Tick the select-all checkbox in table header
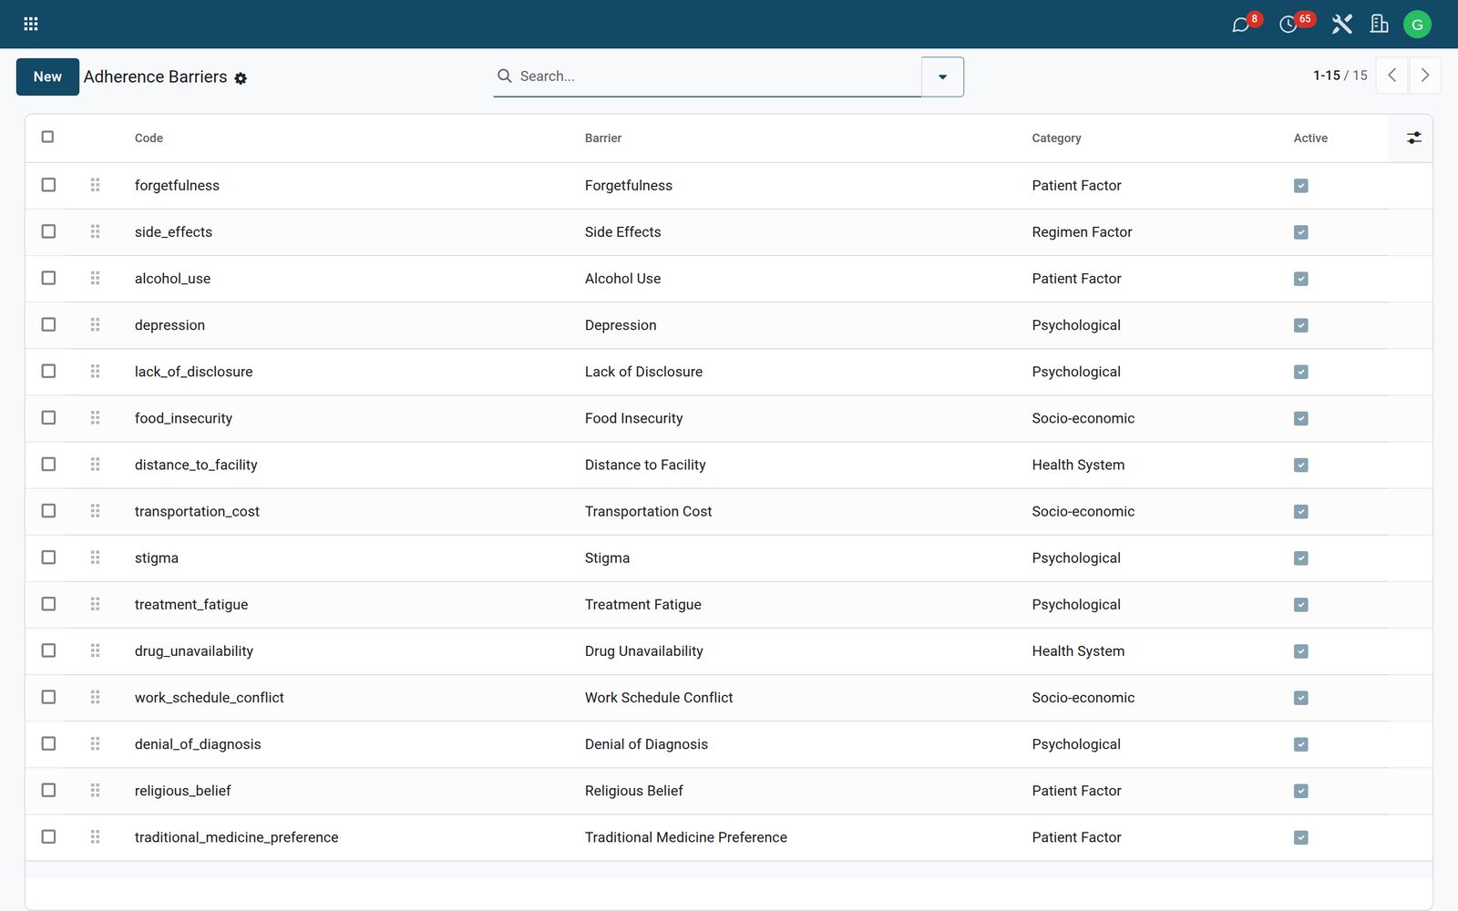Viewport: 1458px width, 911px height. 47,137
